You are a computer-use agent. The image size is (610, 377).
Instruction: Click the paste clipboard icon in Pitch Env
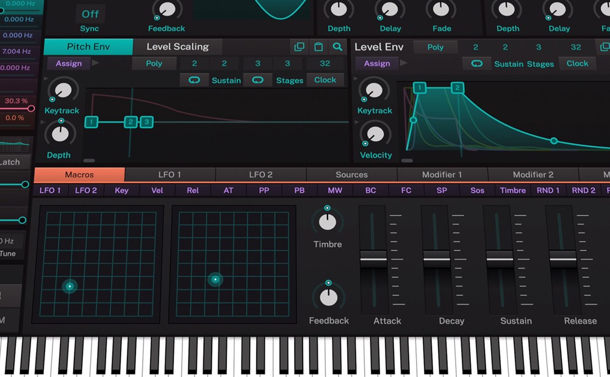[x=318, y=47]
